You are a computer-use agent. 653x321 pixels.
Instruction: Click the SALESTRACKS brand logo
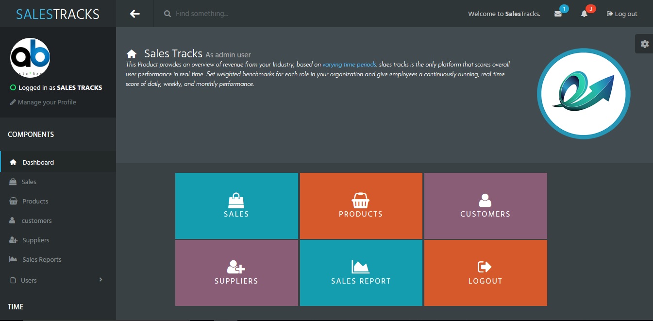(58, 14)
